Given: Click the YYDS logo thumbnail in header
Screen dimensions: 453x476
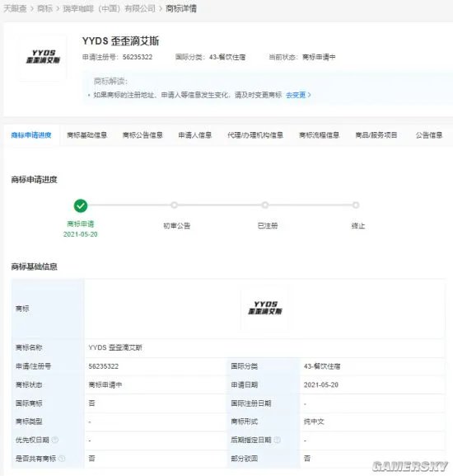Looking at the screenshot, I should coord(43,57).
